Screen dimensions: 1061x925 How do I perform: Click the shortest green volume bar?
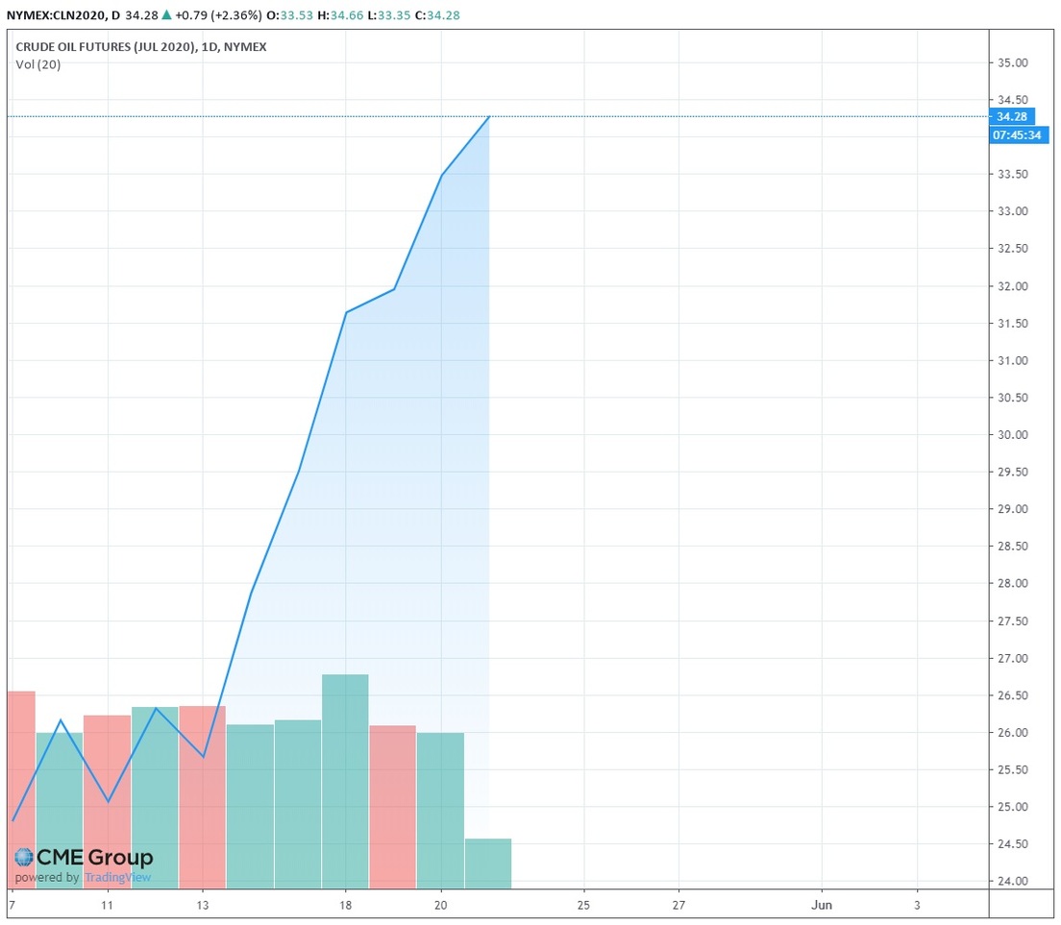click(488, 863)
